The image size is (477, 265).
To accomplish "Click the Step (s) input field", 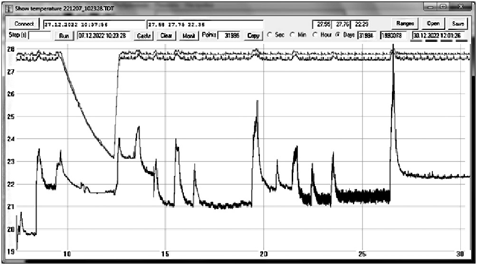I will (x=40, y=36).
